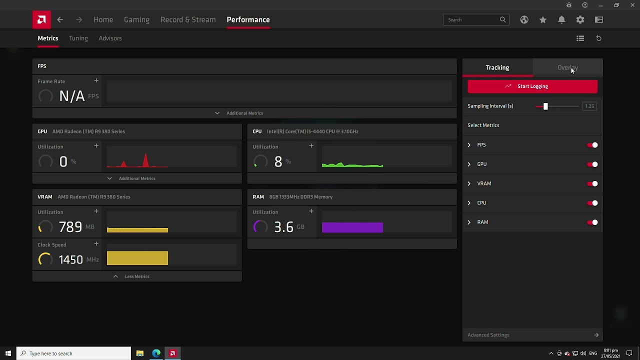The width and height of the screenshot is (640, 360).
Task: Click the ENG language indicator
Action: 593,353
